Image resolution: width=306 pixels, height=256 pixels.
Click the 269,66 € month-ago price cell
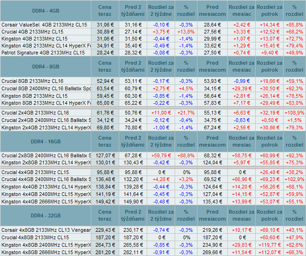(x=212, y=252)
